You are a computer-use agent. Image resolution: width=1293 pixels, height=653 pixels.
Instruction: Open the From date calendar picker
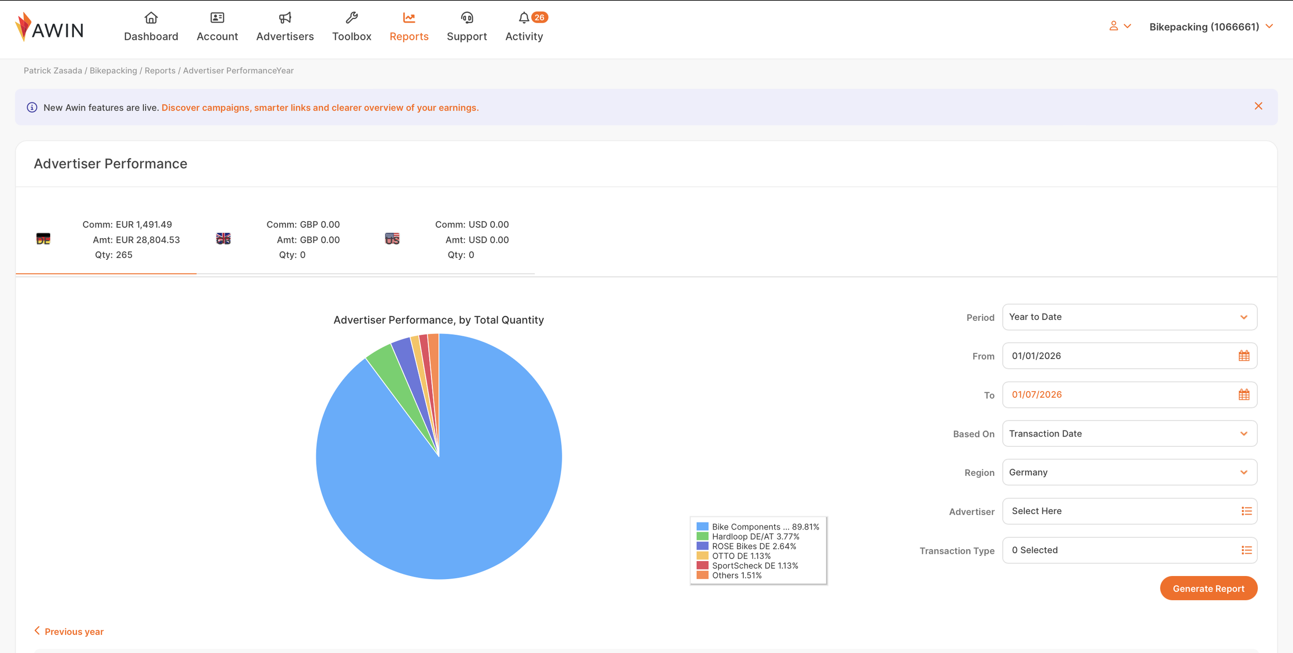tap(1244, 356)
